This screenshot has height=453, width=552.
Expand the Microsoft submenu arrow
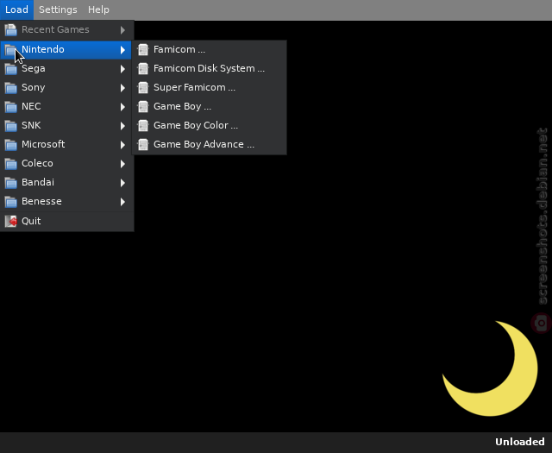pyautogui.click(x=122, y=145)
